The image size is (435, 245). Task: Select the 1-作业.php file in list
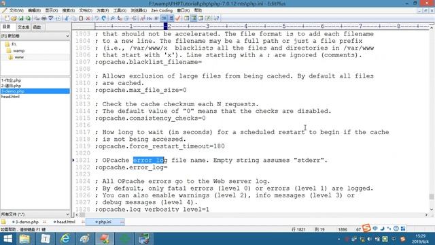[x=11, y=80]
